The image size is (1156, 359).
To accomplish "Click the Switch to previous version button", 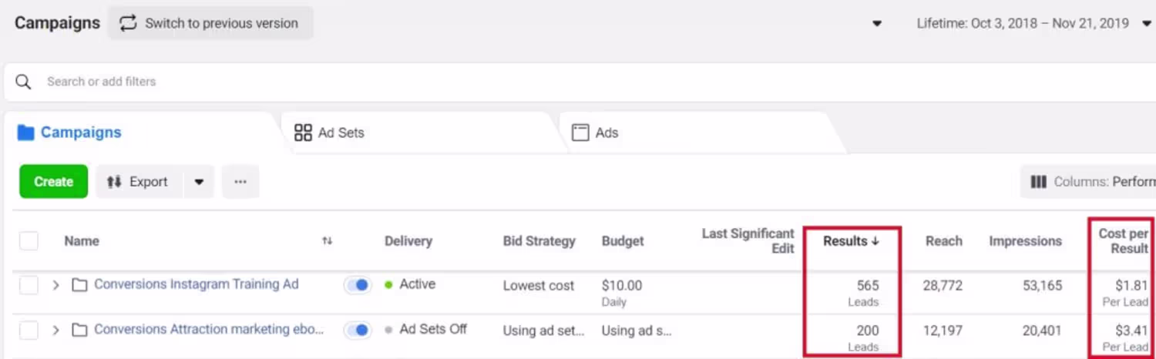I will [210, 23].
